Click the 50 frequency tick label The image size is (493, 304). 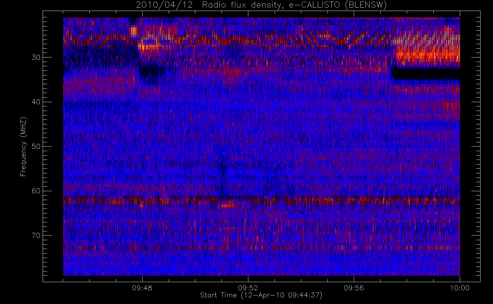point(36,146)
